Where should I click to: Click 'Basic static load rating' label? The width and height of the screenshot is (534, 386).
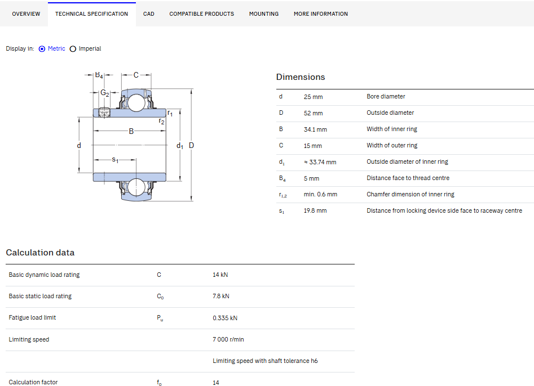click(x=40, y=296)
